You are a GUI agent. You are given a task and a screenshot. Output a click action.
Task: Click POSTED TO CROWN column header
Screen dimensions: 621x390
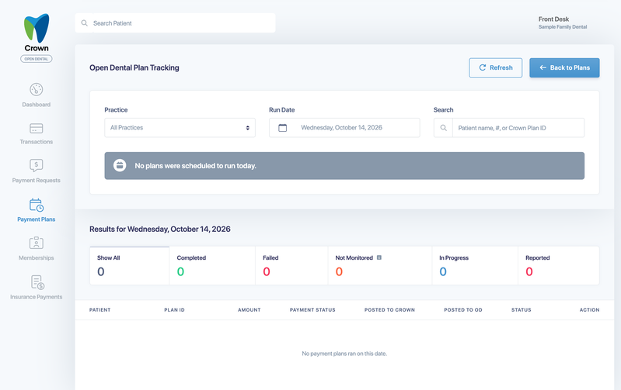(x=389, y=310)
